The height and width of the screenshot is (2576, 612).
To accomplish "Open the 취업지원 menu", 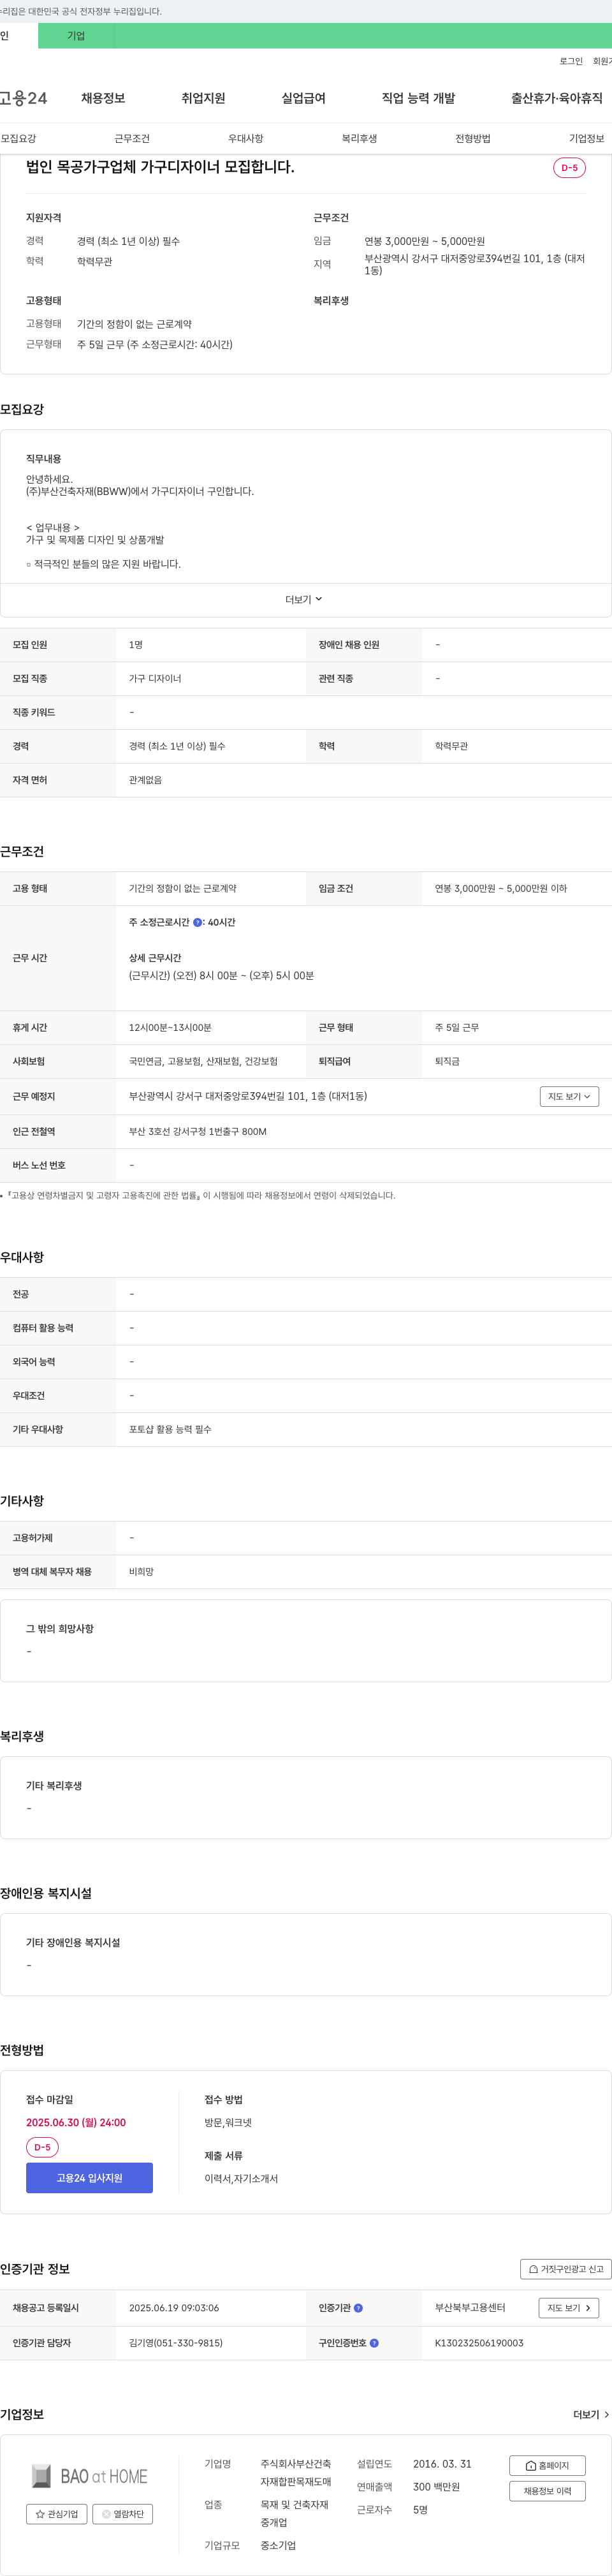I will point(203,98).
